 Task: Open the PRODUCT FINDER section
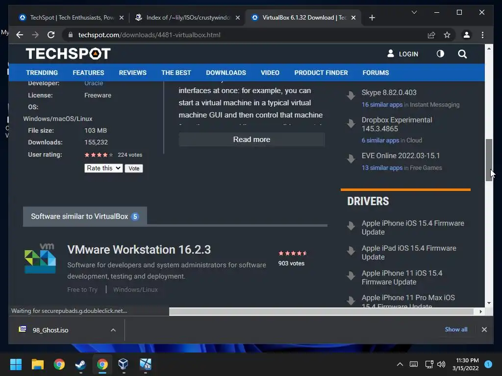coord(321,72)
